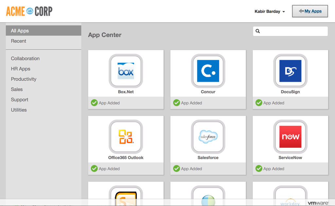Click the App Center heading
Image resolution: width=335 pixels, height=206 pixels.
pyautogui.click(x=105, y=35)
